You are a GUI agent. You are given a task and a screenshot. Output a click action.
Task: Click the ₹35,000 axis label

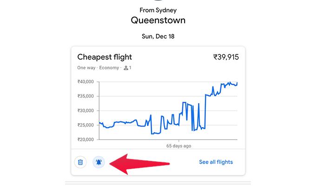86,96
